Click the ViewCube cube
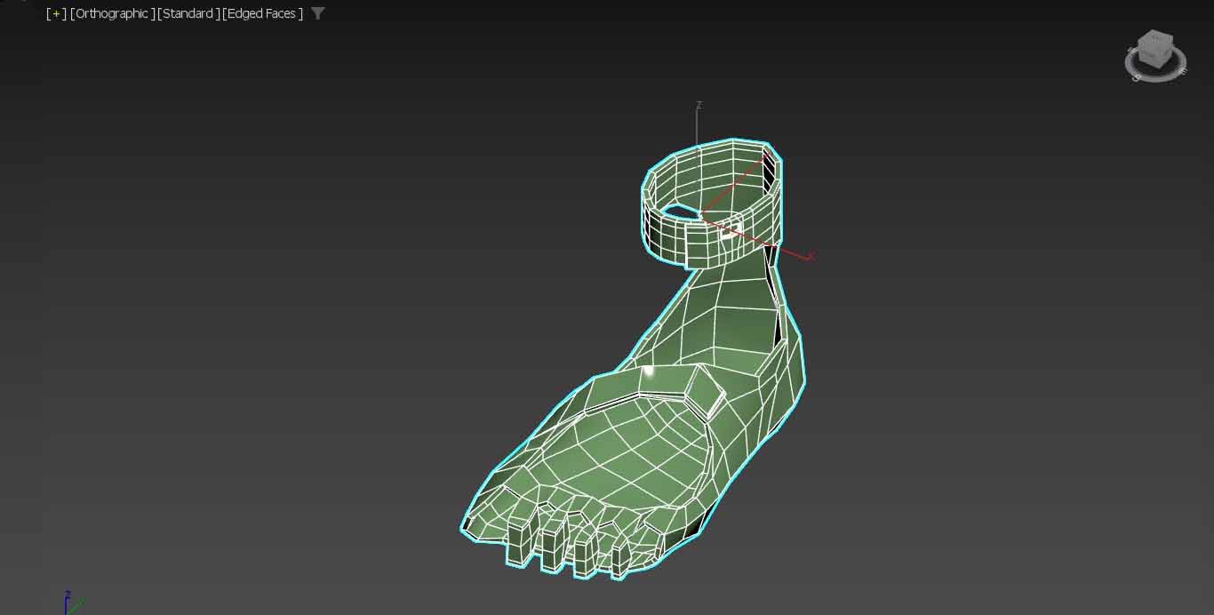The width and height of the screenshot is (1214, 615). 1154,48
